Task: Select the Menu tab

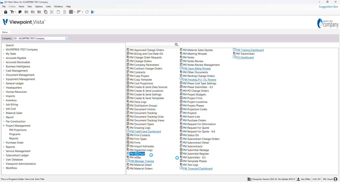Action: (5, 32)
